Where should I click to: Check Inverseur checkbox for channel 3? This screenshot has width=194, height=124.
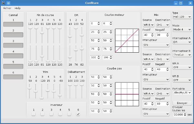51,114
